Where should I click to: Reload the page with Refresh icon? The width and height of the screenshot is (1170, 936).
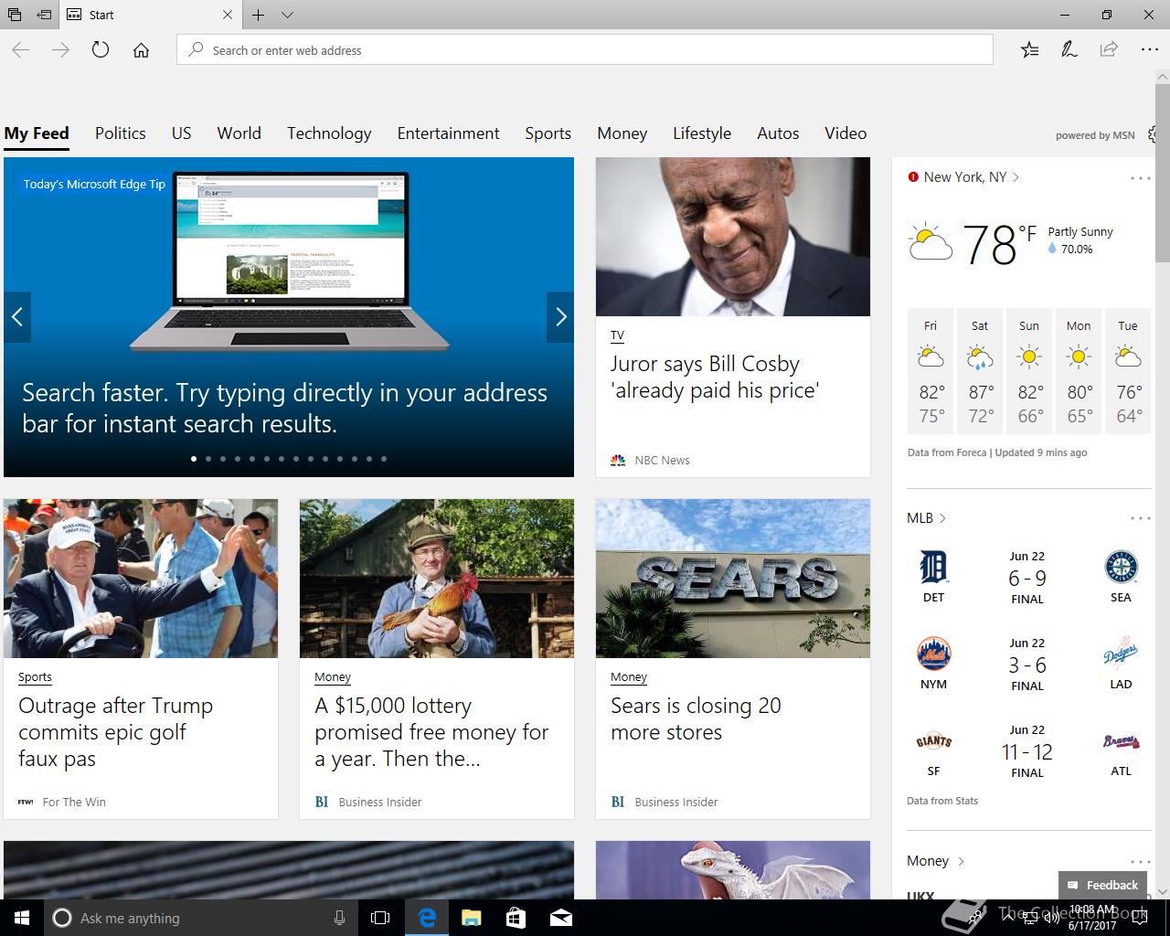click(101, 50)
